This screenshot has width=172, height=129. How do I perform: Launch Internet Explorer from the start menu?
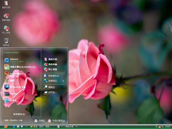[14, 60]
